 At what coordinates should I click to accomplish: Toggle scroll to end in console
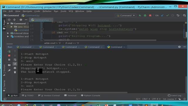[15, 64]
